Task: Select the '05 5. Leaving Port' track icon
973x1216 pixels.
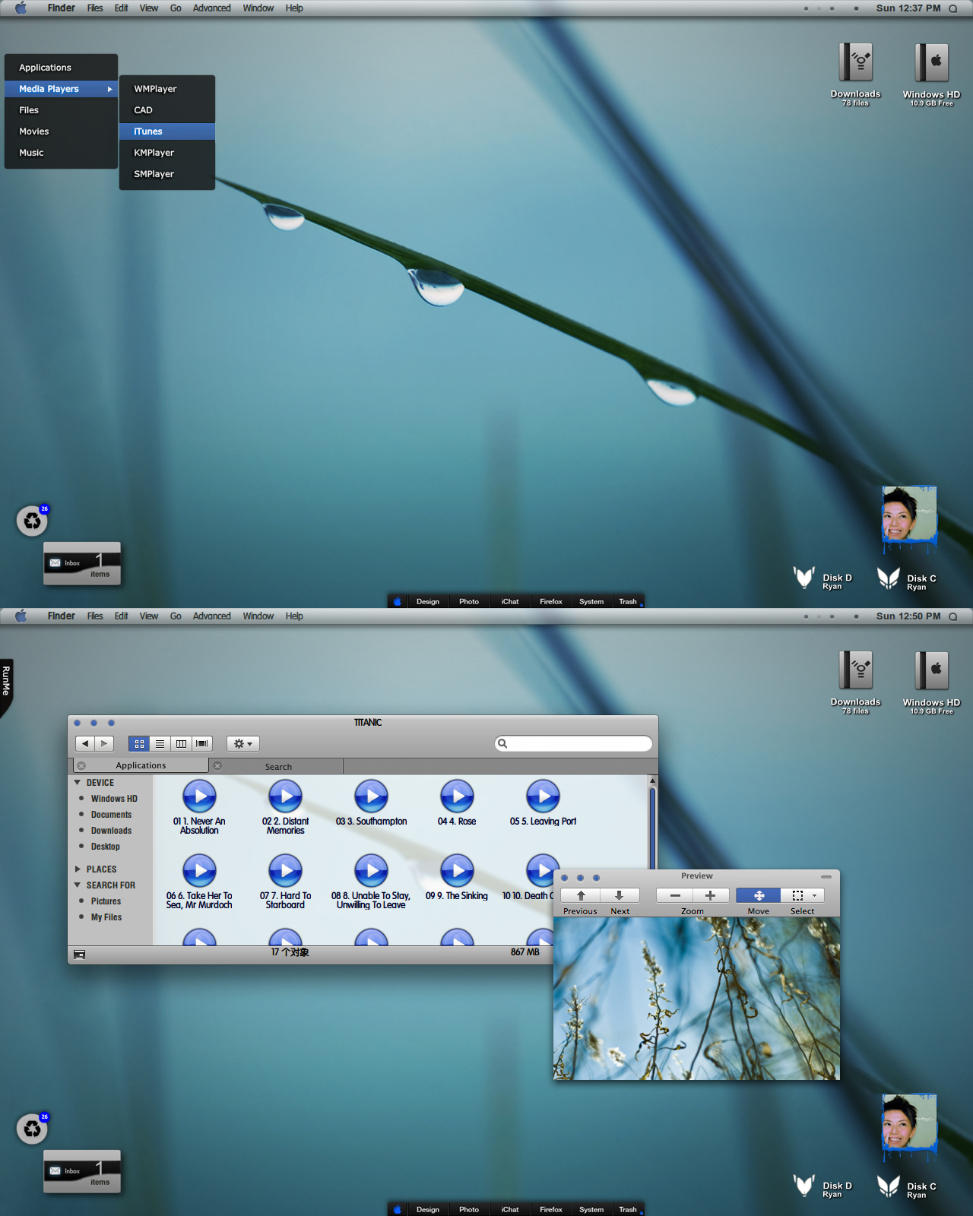Action: [544, 796]
